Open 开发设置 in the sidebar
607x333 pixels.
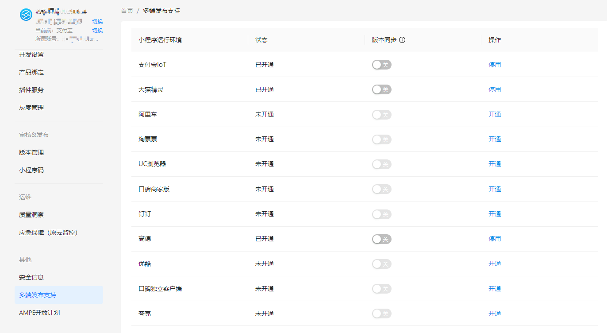point(31,54)
